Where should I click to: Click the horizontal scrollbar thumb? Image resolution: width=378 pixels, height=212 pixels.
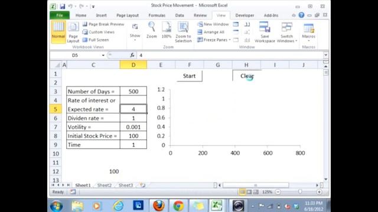point(256,185)
